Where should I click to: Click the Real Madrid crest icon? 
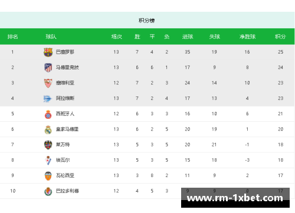click(48, 129)
